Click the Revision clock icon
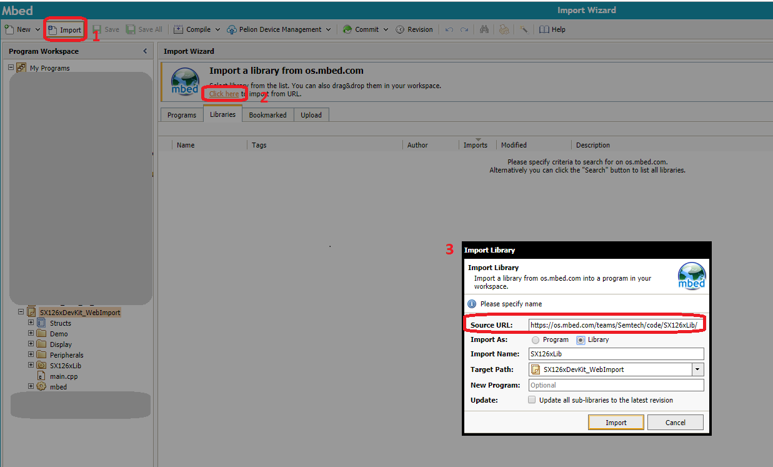This screenshot has width=773, height=467. click(400, 29)
